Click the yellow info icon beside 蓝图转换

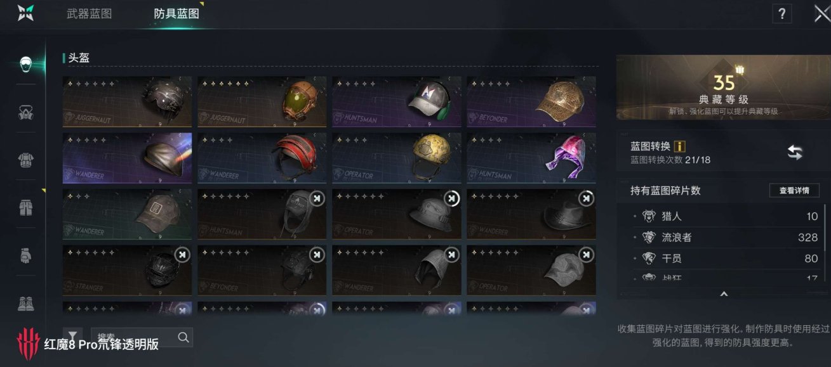pos(679,146)
